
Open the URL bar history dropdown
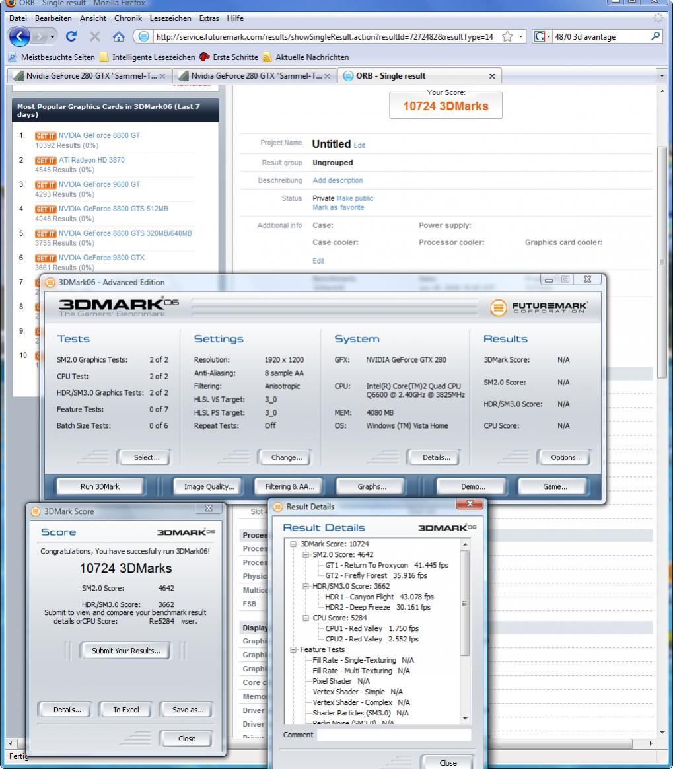(x=520, y=37)
